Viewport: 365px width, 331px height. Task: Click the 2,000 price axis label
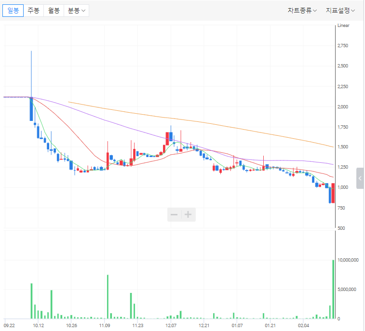pos(343,107)
